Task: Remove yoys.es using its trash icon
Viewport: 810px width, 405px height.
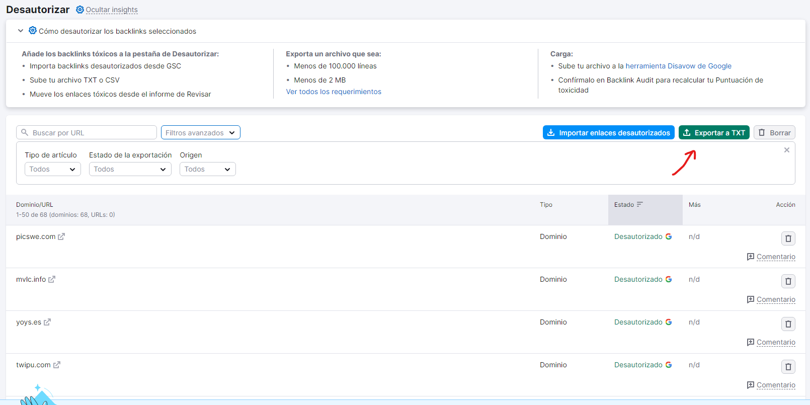Action: [x=788, y=324]
